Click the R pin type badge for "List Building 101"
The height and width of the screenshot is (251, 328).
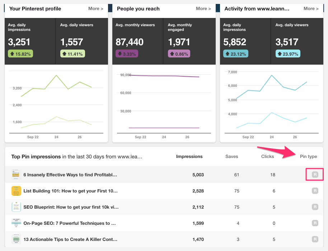[315, 191]
